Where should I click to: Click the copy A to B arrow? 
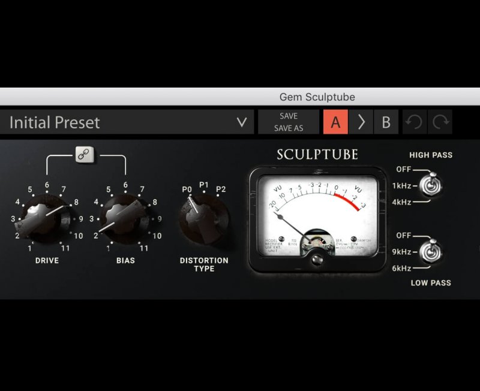pyautogui.click(x=361, y=122)
